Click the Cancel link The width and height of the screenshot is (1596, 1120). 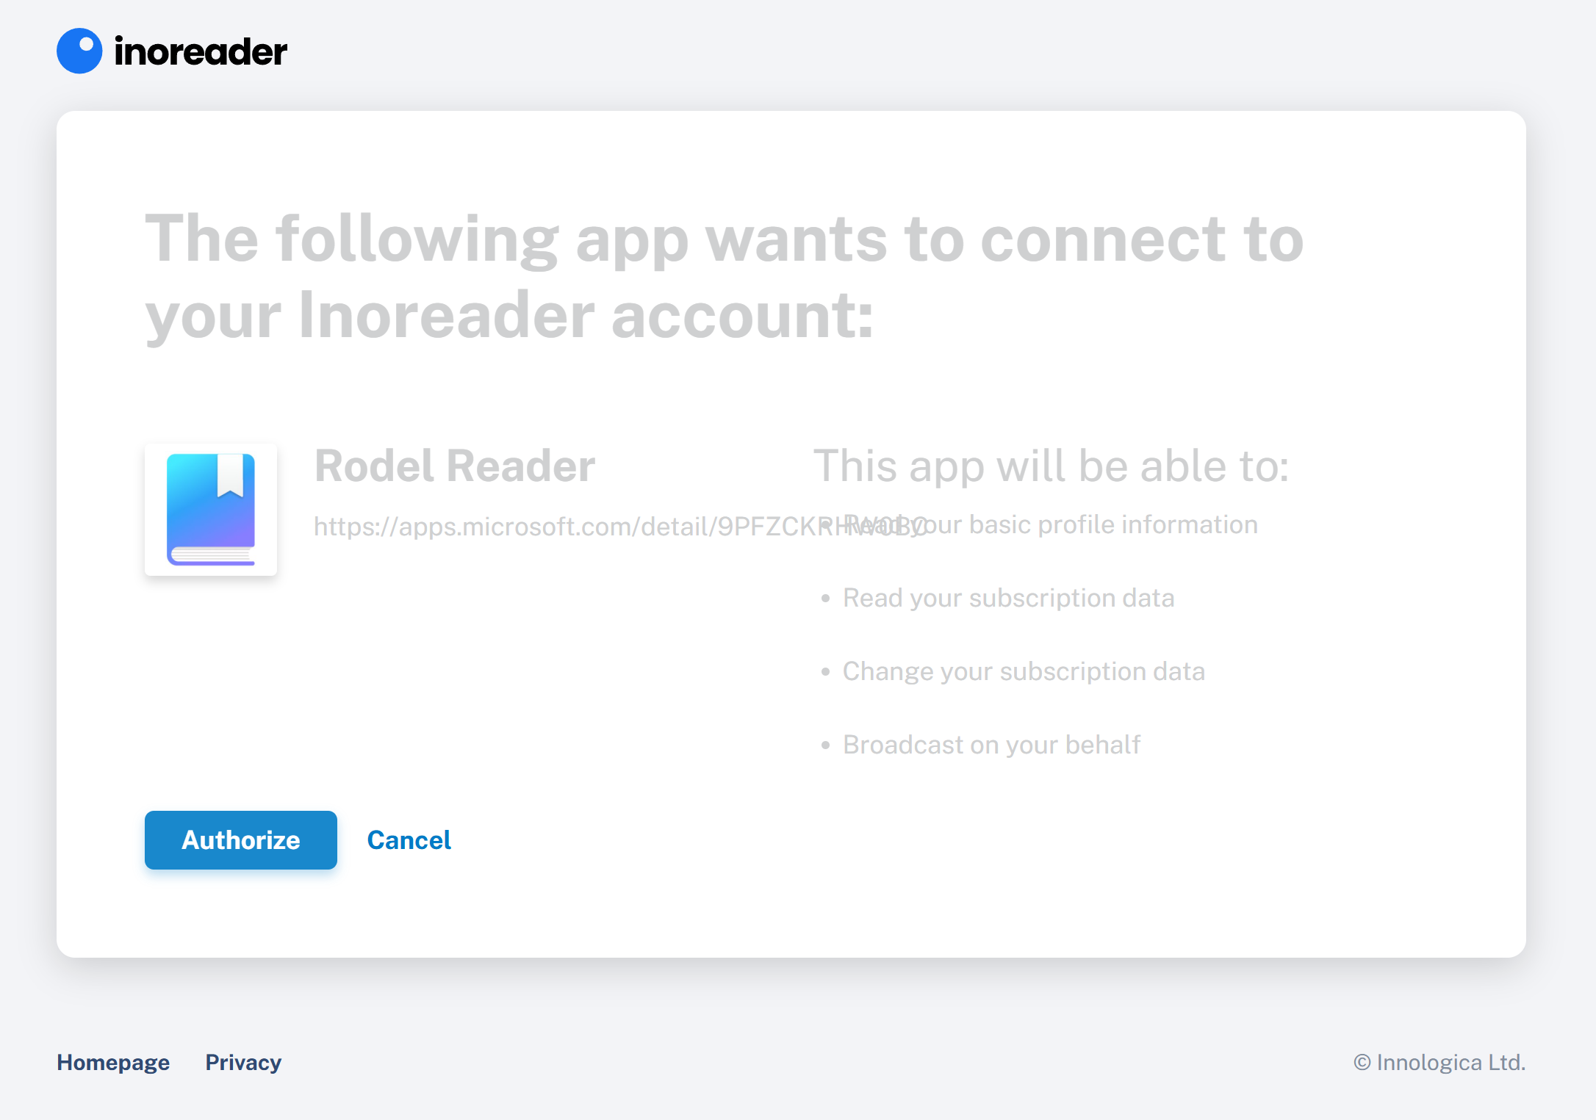(409, 839)
